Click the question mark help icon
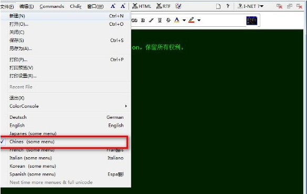This screenshot has height=194, width=307. point(228,6)
